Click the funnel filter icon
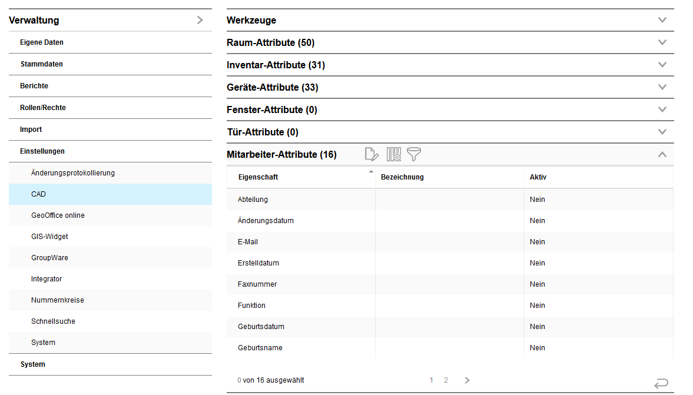The image size is (693, 395). [414, 155]
